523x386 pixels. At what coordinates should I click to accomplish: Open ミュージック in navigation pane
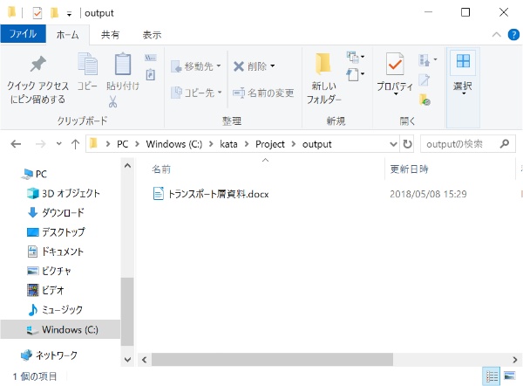coord(55,310)
